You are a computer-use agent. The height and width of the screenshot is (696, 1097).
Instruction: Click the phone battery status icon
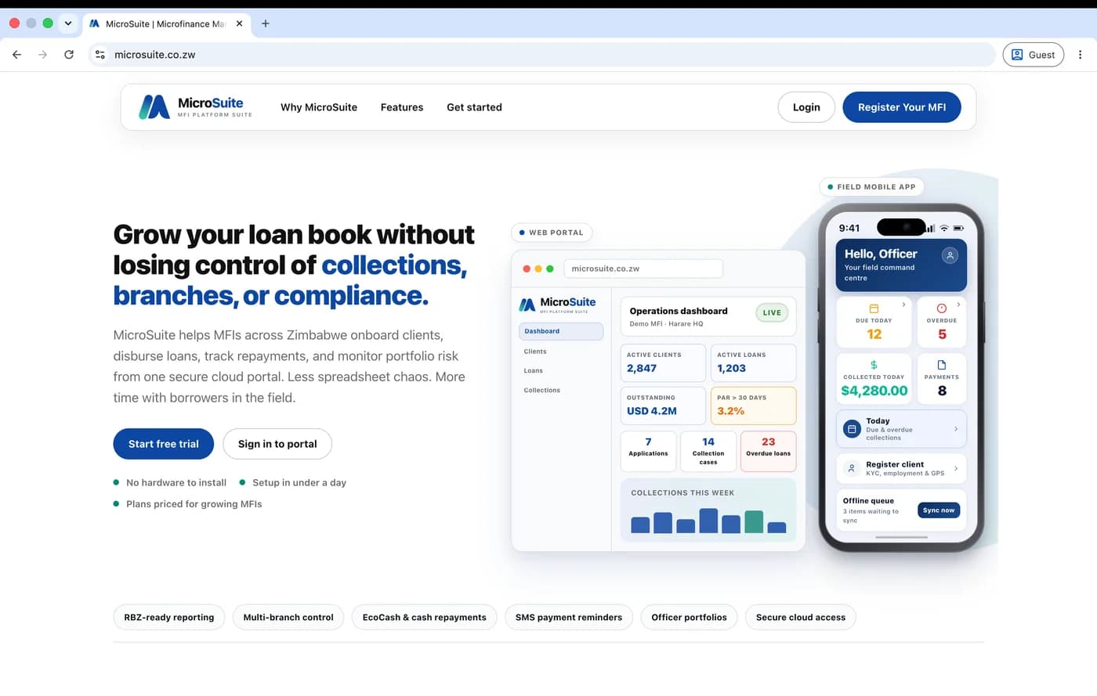click(x=958, y=228)
